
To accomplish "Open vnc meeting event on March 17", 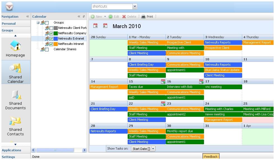I will 223,87.
